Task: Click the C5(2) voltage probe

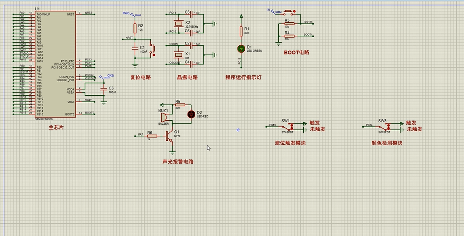Action: (106, 77)
